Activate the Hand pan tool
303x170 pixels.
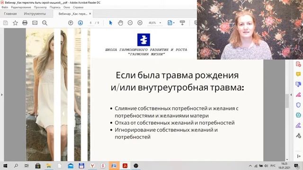[x=120, y=23]
